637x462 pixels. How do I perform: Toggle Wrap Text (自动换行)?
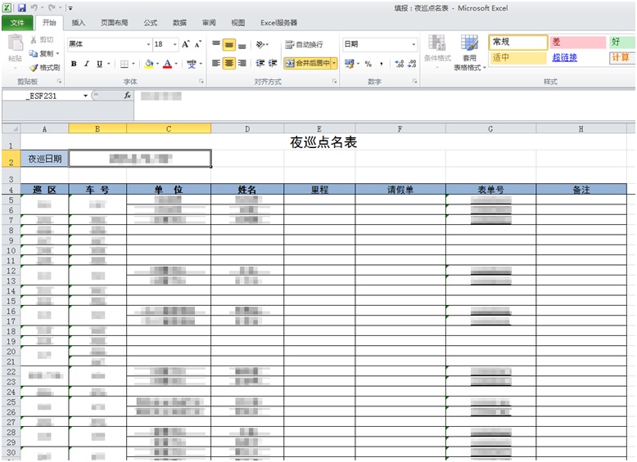(x=304, y=44)
